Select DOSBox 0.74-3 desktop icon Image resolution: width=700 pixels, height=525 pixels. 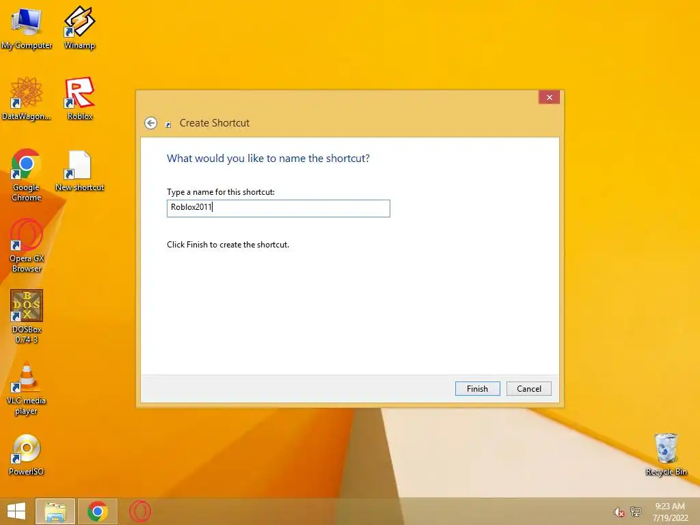click(27, 316)
